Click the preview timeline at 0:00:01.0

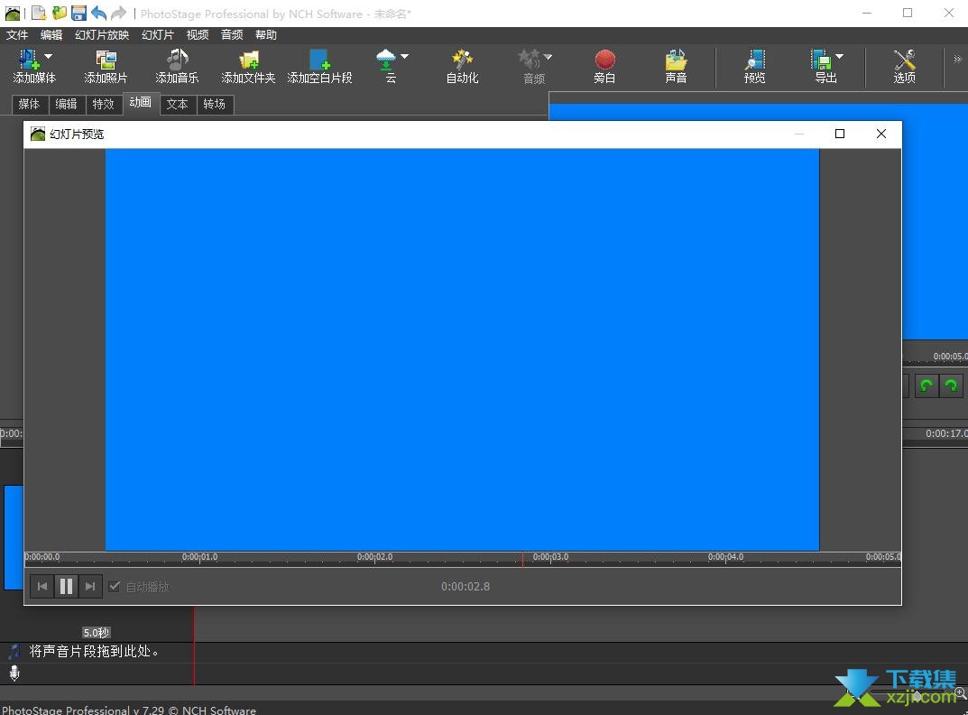(200, 558)
